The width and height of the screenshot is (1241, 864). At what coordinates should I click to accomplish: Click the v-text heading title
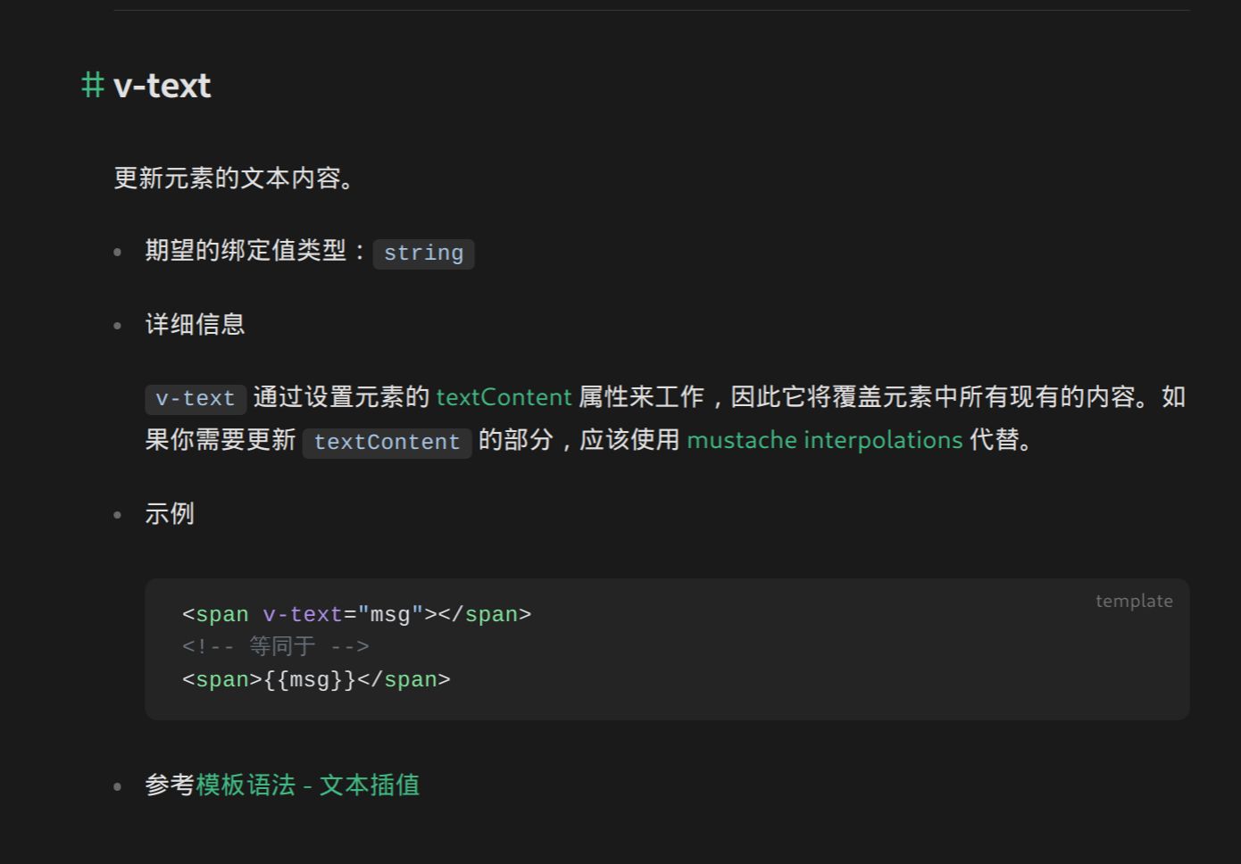[x=162, y=86]
